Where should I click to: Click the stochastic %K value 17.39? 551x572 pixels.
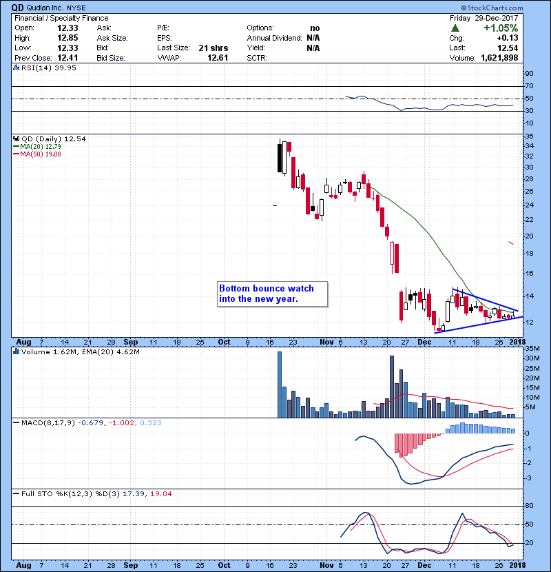133,493
